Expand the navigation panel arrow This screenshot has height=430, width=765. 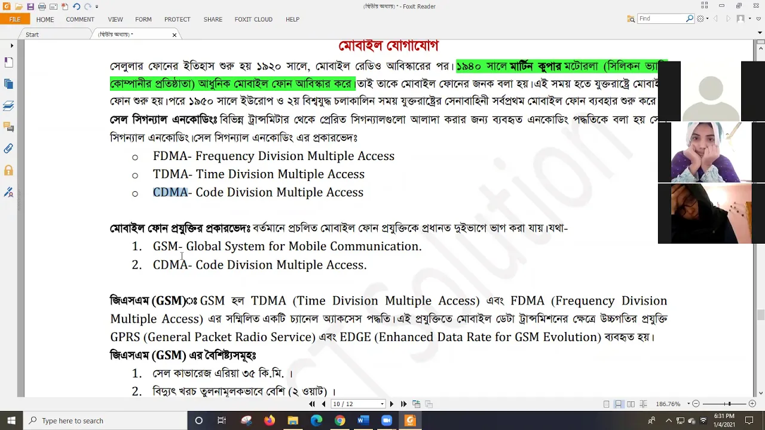[x=12, y=45]
